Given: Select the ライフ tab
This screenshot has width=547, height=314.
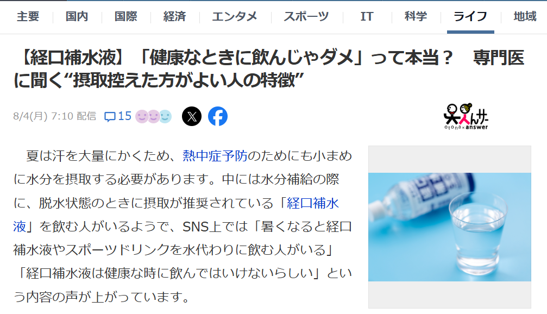Looking at the screenshot, I should tap(470, 16).
